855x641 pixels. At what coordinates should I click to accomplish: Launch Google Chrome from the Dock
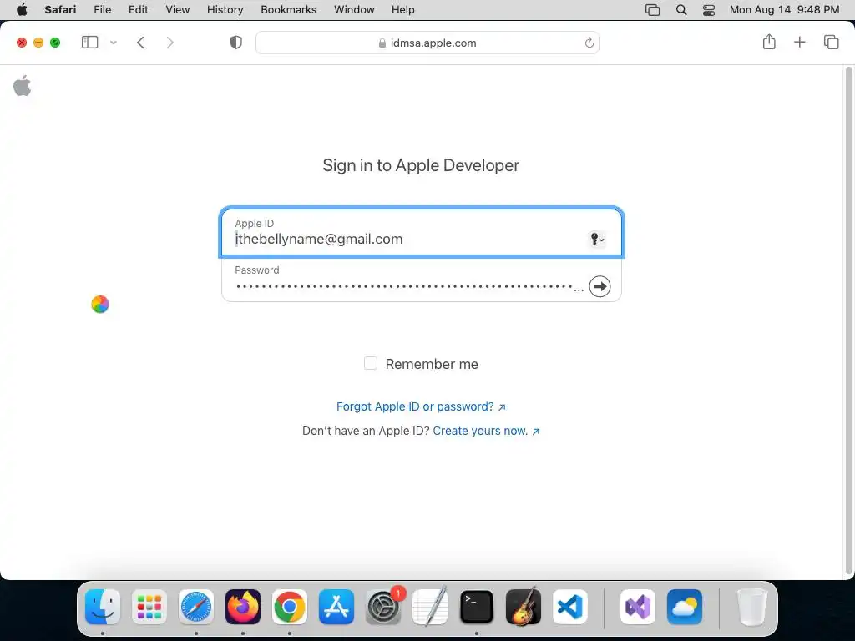point(290,607)
